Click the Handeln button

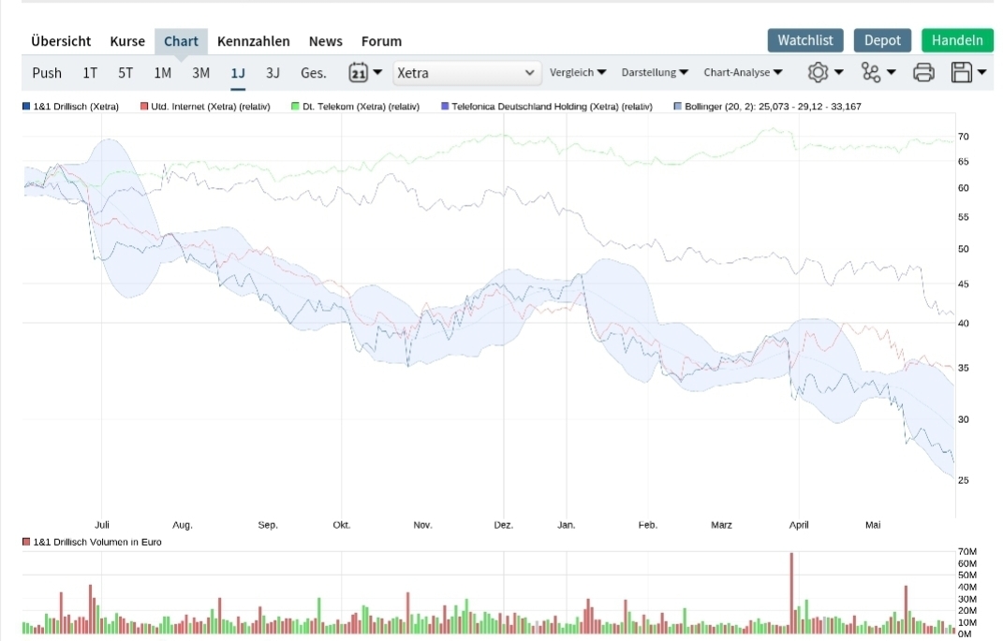(x=957, y=40)
